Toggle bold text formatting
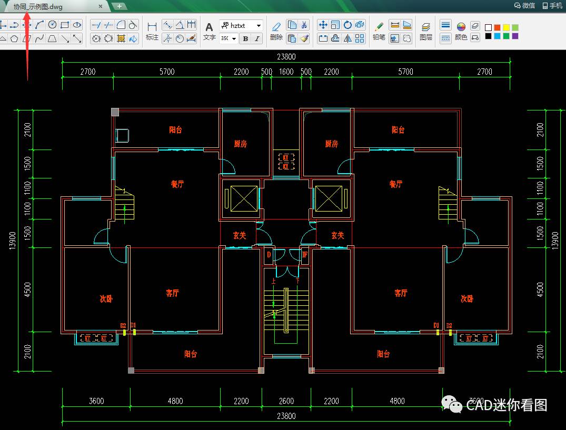566x430 pixels. pos(245,38)
